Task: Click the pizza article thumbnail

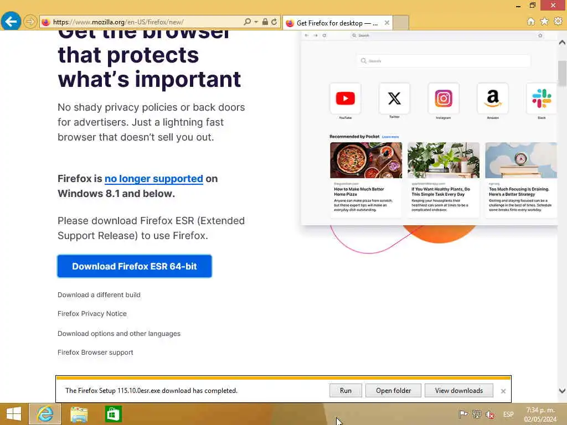Action: pyautogui.click(x=366, y=160)
